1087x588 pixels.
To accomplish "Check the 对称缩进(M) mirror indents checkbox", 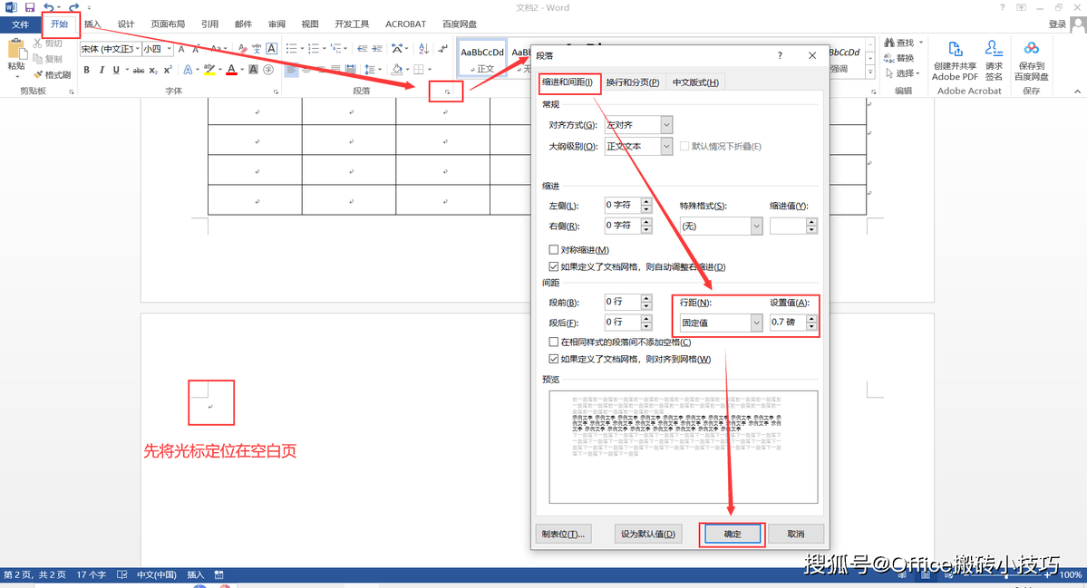I will click(x=553, y=249).
